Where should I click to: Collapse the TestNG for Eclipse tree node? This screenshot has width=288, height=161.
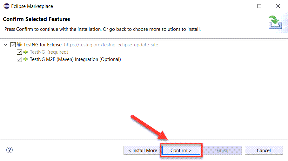(x=6, y=45)
